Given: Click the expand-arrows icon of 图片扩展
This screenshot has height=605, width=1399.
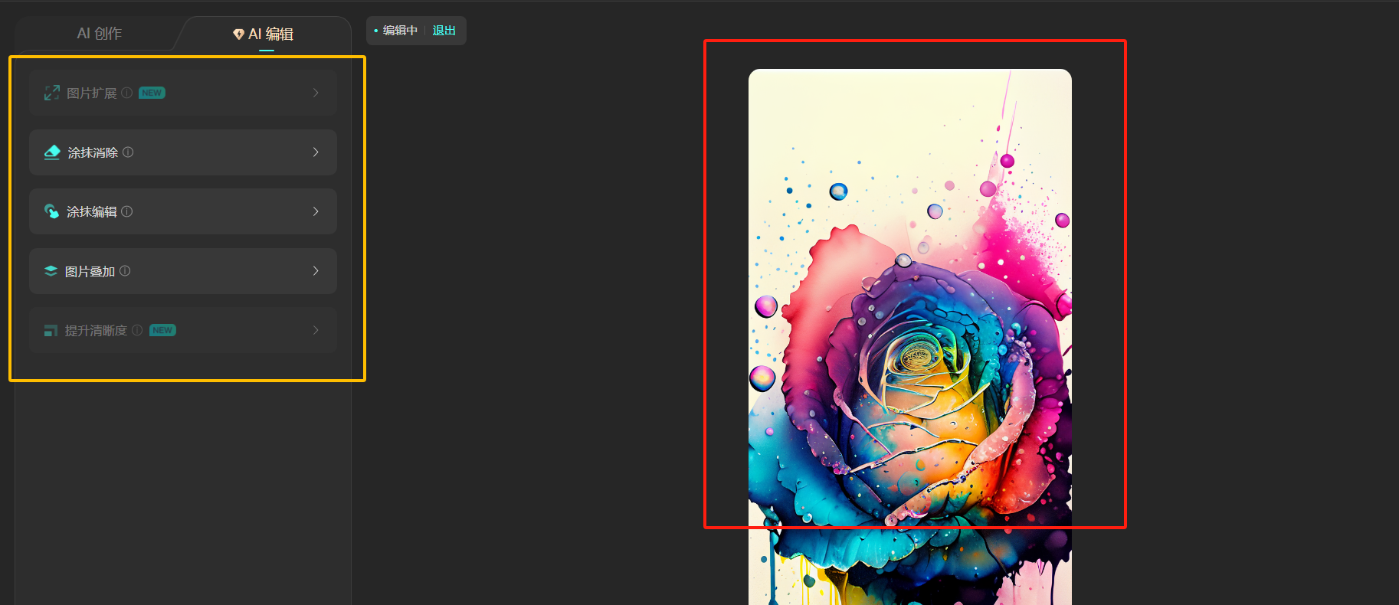Looking at the screenshot, I should click(x=51, y=93).
